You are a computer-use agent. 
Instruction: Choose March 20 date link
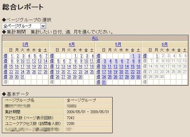click(40, 66)
